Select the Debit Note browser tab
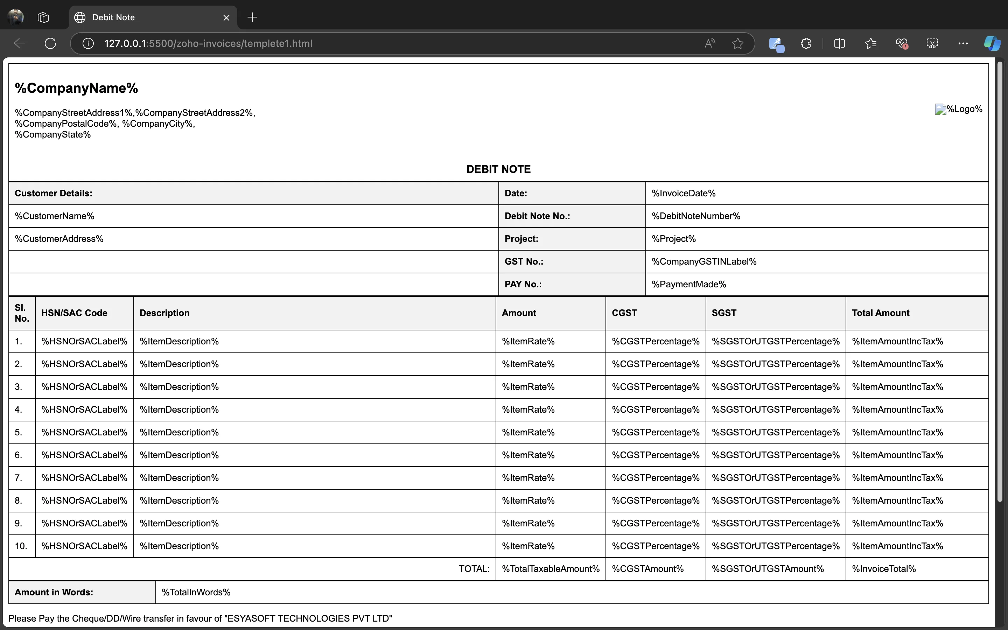The width and height of the screenshot is (1008, 630). click(153, 17)
